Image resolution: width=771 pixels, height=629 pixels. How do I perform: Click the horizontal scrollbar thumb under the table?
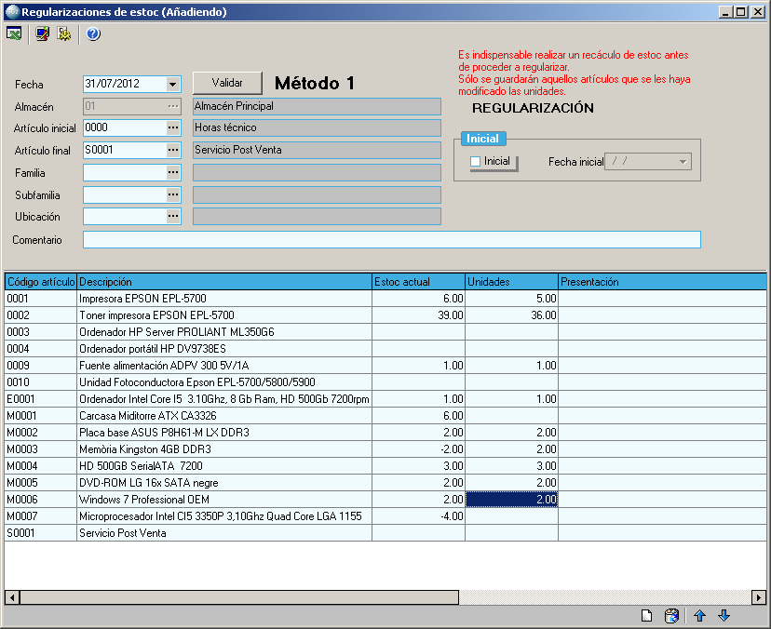(239, 597)
